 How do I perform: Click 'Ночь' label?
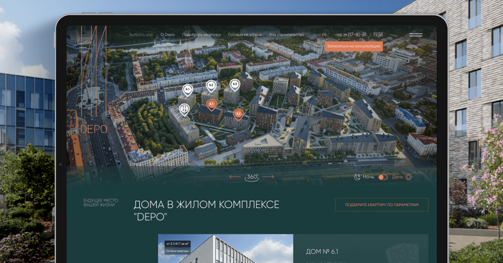click(368, 177)
